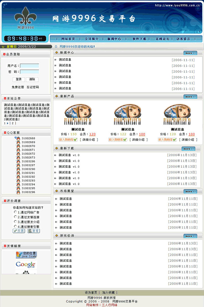Select poll option 1.通过网络广告

point(15,212)
